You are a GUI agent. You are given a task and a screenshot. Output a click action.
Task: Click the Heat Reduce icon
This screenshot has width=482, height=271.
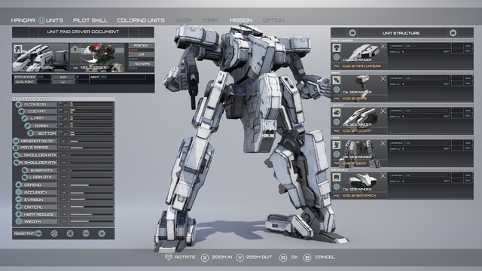coord(18,214)
